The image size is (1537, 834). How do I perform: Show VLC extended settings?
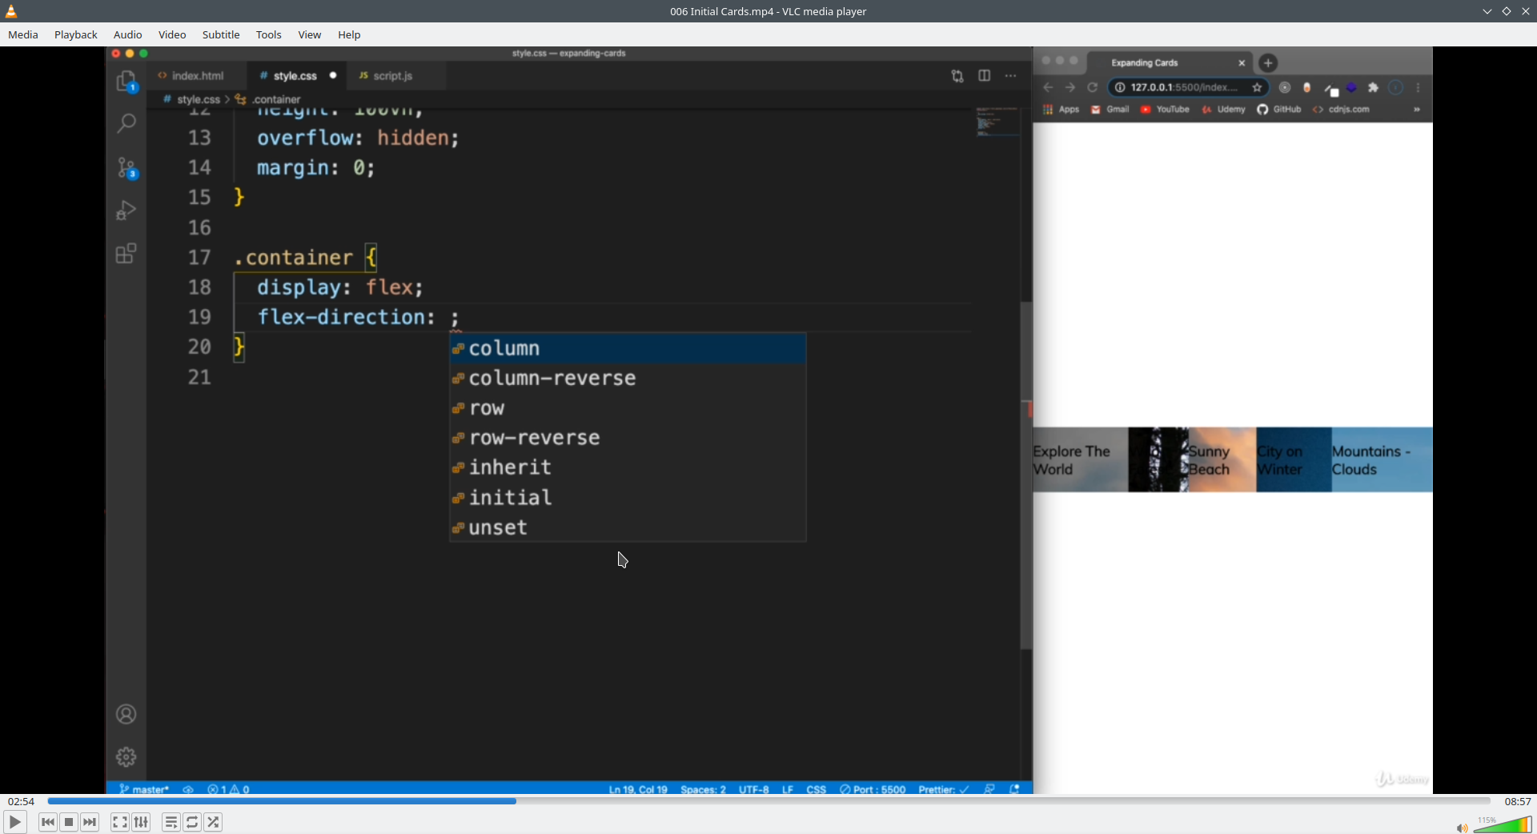point(141,822)
